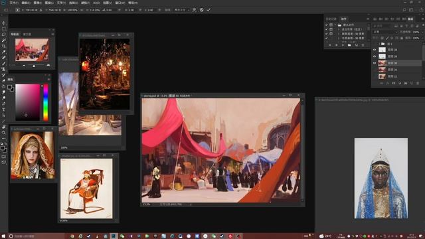Open the layer fill dropdown arrow
425x239 pixels.
click(422, 39)
